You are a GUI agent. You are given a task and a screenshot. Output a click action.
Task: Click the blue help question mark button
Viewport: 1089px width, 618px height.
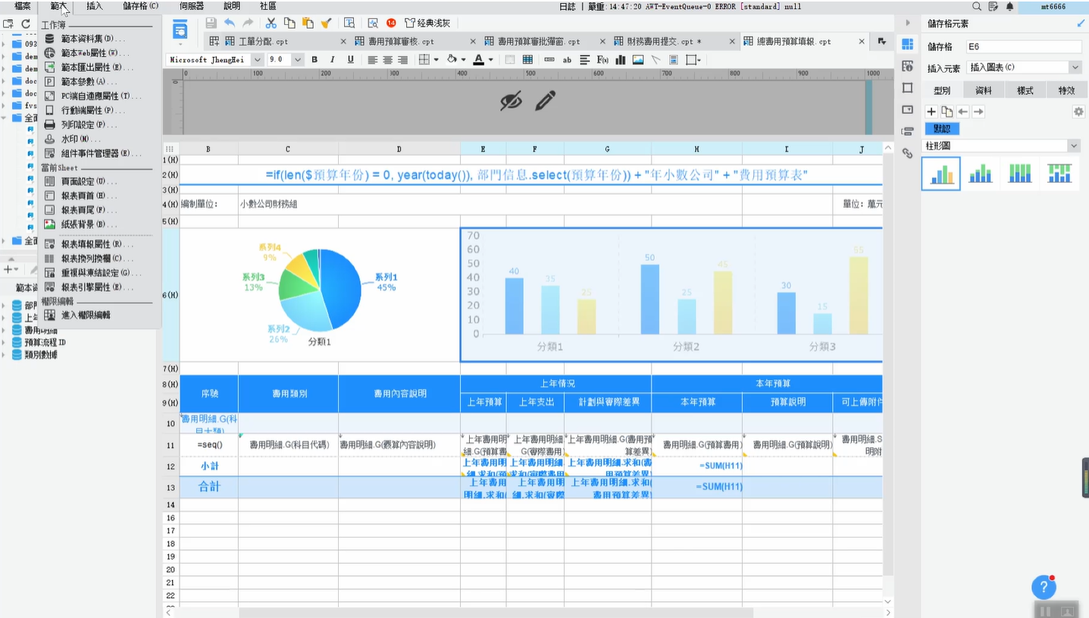click(1044, 587)
